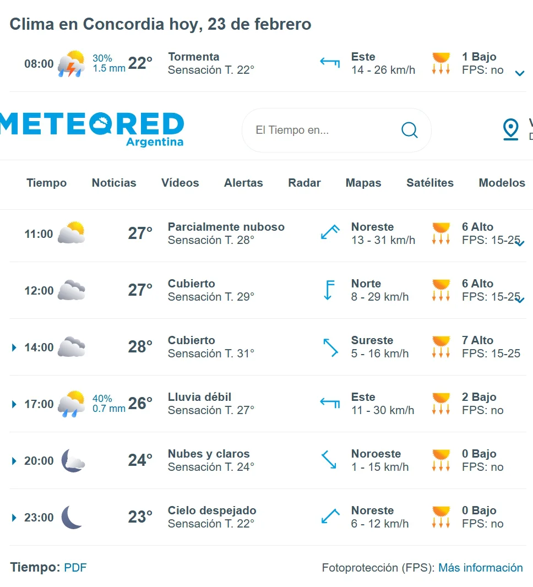Image resolution: width=533 pixels, height=587 pixels.
Task: Open the PDF forecast link
Action: coord(75,567)
